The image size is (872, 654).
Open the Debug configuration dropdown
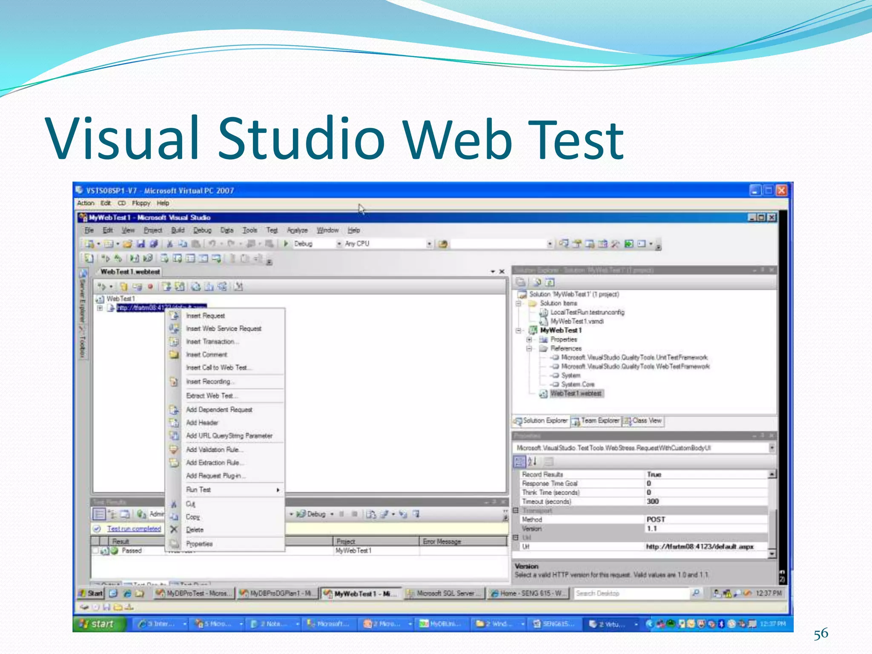pos(339,244)
